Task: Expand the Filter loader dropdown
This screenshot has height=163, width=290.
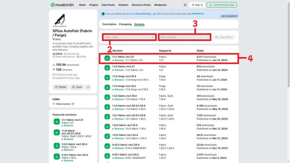Action: click(x=129, y=37)
